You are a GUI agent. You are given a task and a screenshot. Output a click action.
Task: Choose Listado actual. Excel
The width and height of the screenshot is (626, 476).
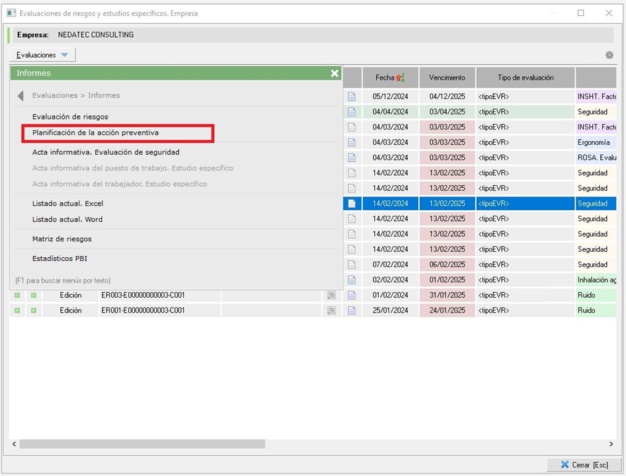pos(67,204)
